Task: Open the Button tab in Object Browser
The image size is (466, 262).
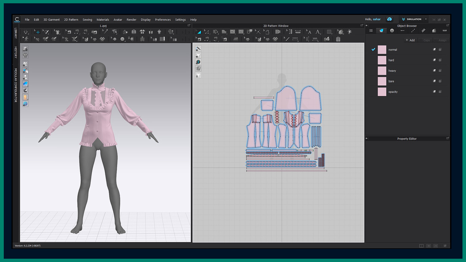Action: (x=392, y=31)
